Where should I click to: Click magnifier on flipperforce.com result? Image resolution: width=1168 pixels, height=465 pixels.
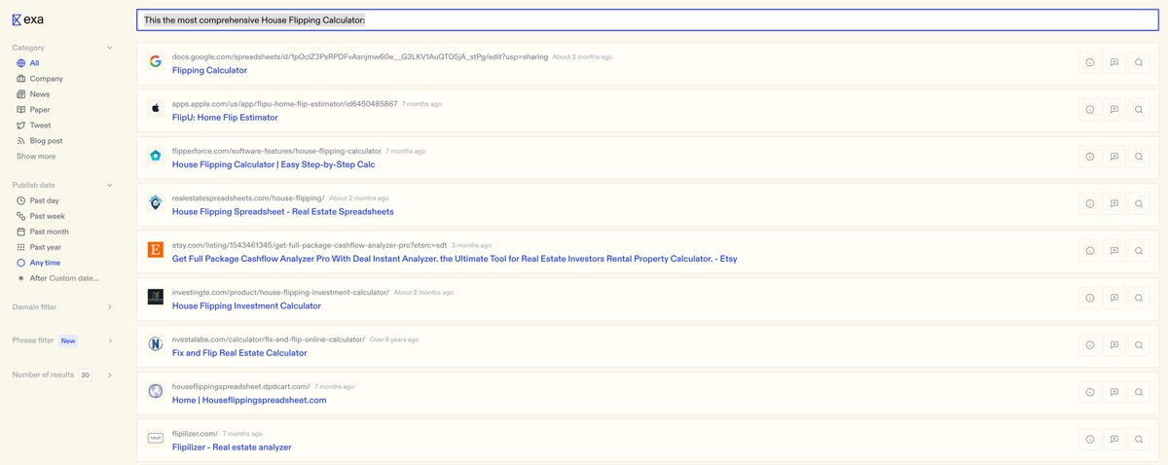[x=1138, y=157]
